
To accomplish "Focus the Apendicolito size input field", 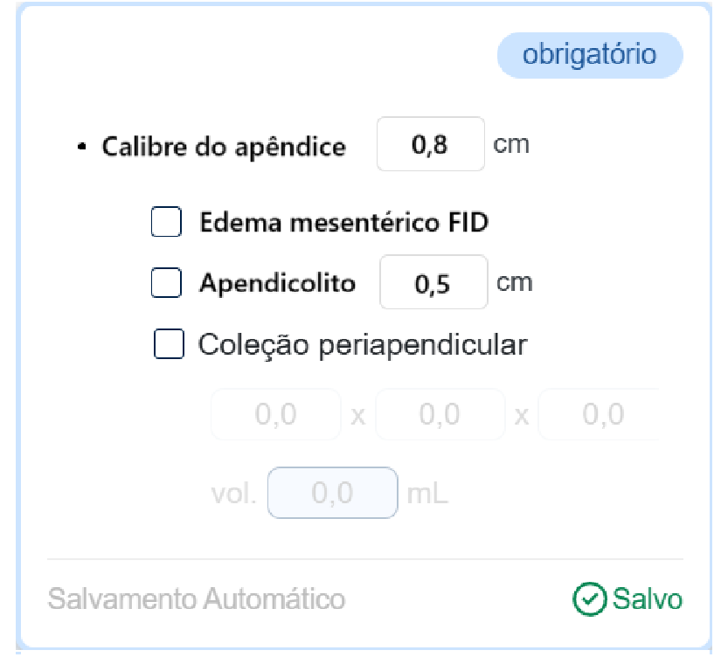I will coord(433,283).
